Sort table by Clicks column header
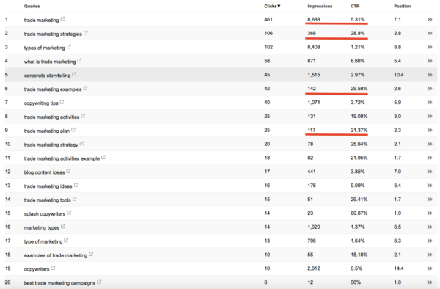Viewport: 440px width, 289px height. (272, 6)
